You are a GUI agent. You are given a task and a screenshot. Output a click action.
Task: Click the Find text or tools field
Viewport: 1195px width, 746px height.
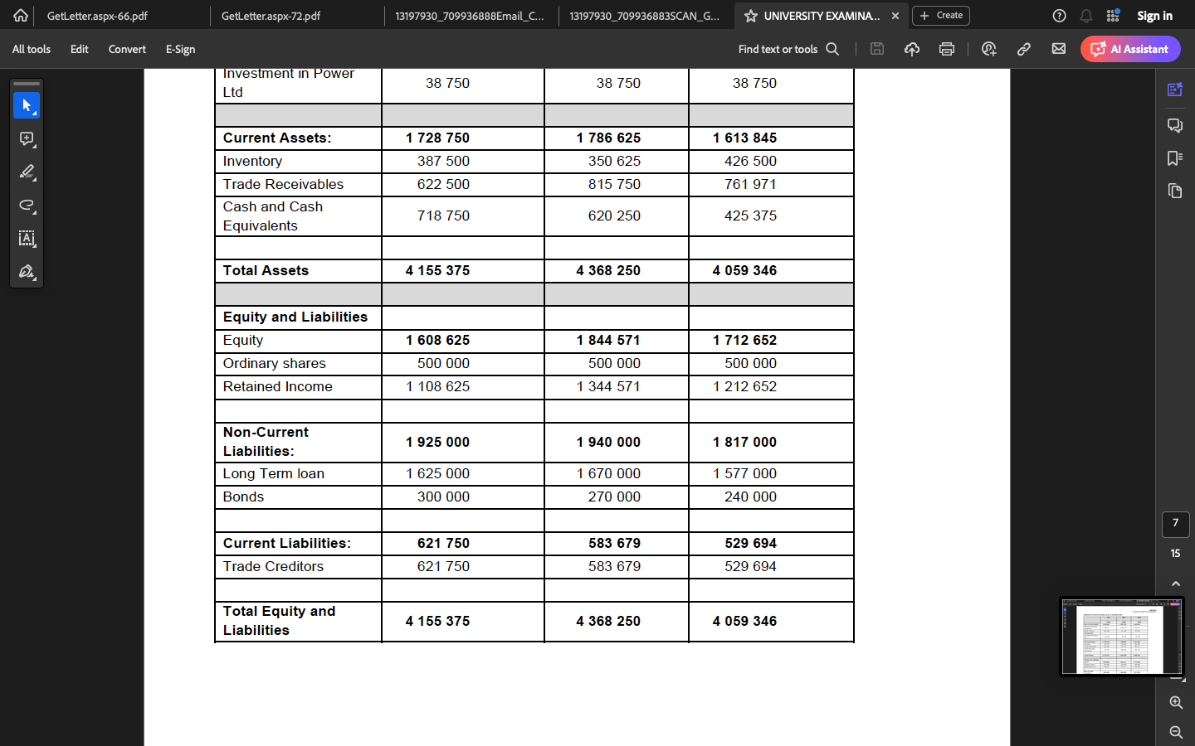(788, 49)
